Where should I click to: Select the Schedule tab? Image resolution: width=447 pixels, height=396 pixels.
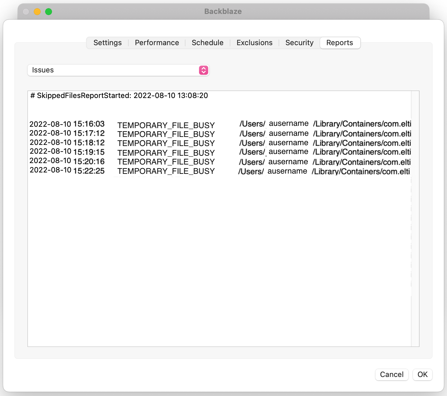pyautogui.click(x=208, y=43)
